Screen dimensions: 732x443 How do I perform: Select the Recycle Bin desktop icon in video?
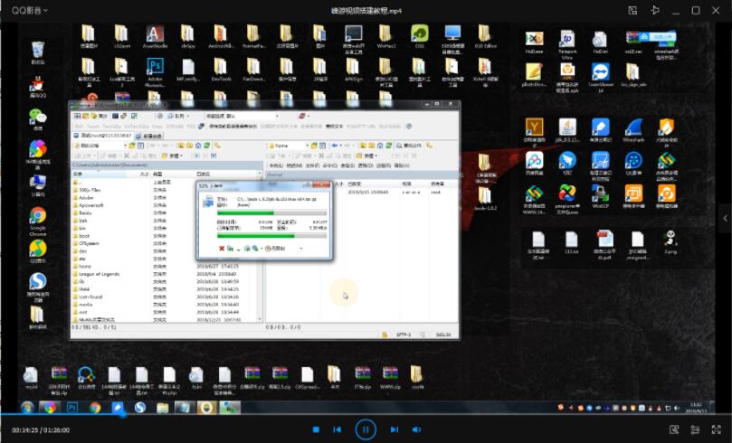38,52
